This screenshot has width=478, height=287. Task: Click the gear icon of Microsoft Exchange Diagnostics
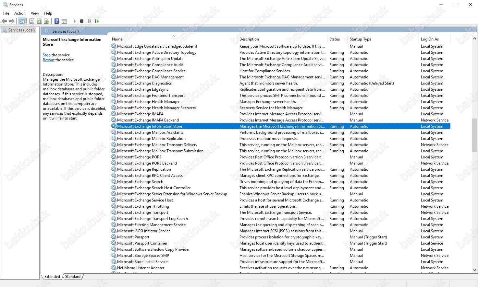point(114,83)
